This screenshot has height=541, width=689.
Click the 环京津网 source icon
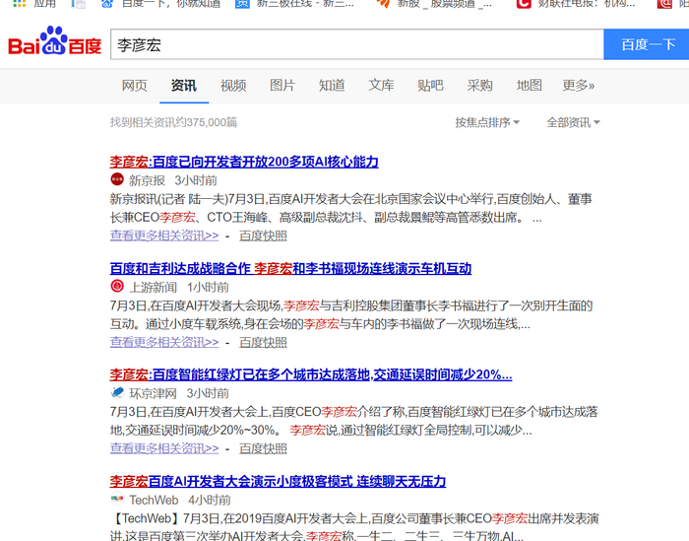(x=117, y=392)
